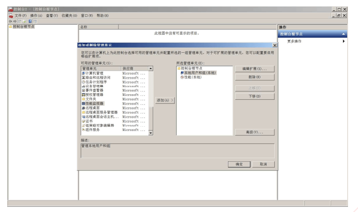Click the 设备管理器 snap-in icon
The image size is (358, 212).
(83, 86)
